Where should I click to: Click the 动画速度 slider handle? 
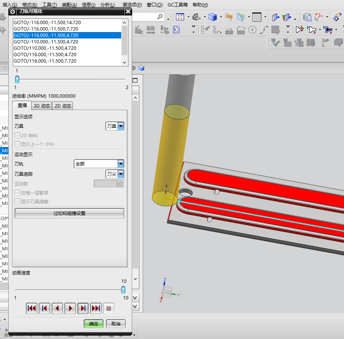click(123, 290)
